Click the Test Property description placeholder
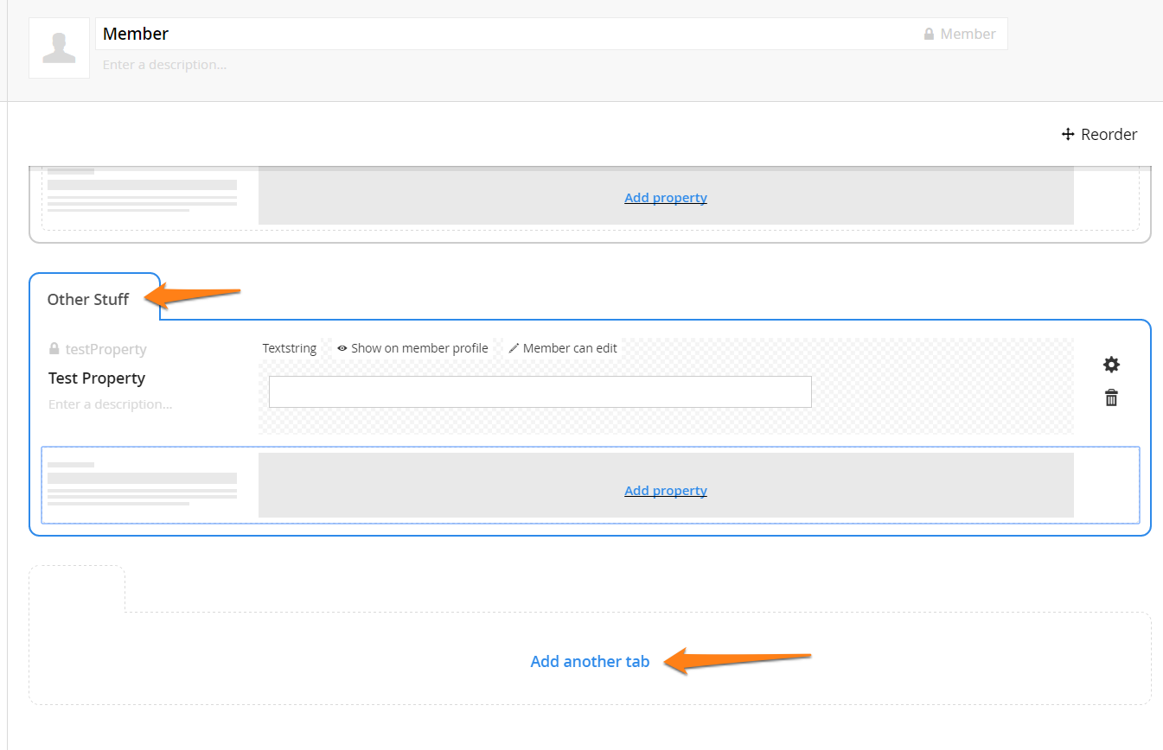 tap(110, 404)
